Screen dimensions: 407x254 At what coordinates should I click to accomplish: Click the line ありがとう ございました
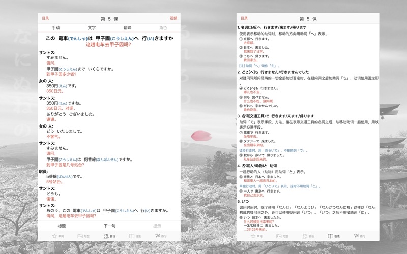(71, 114)
